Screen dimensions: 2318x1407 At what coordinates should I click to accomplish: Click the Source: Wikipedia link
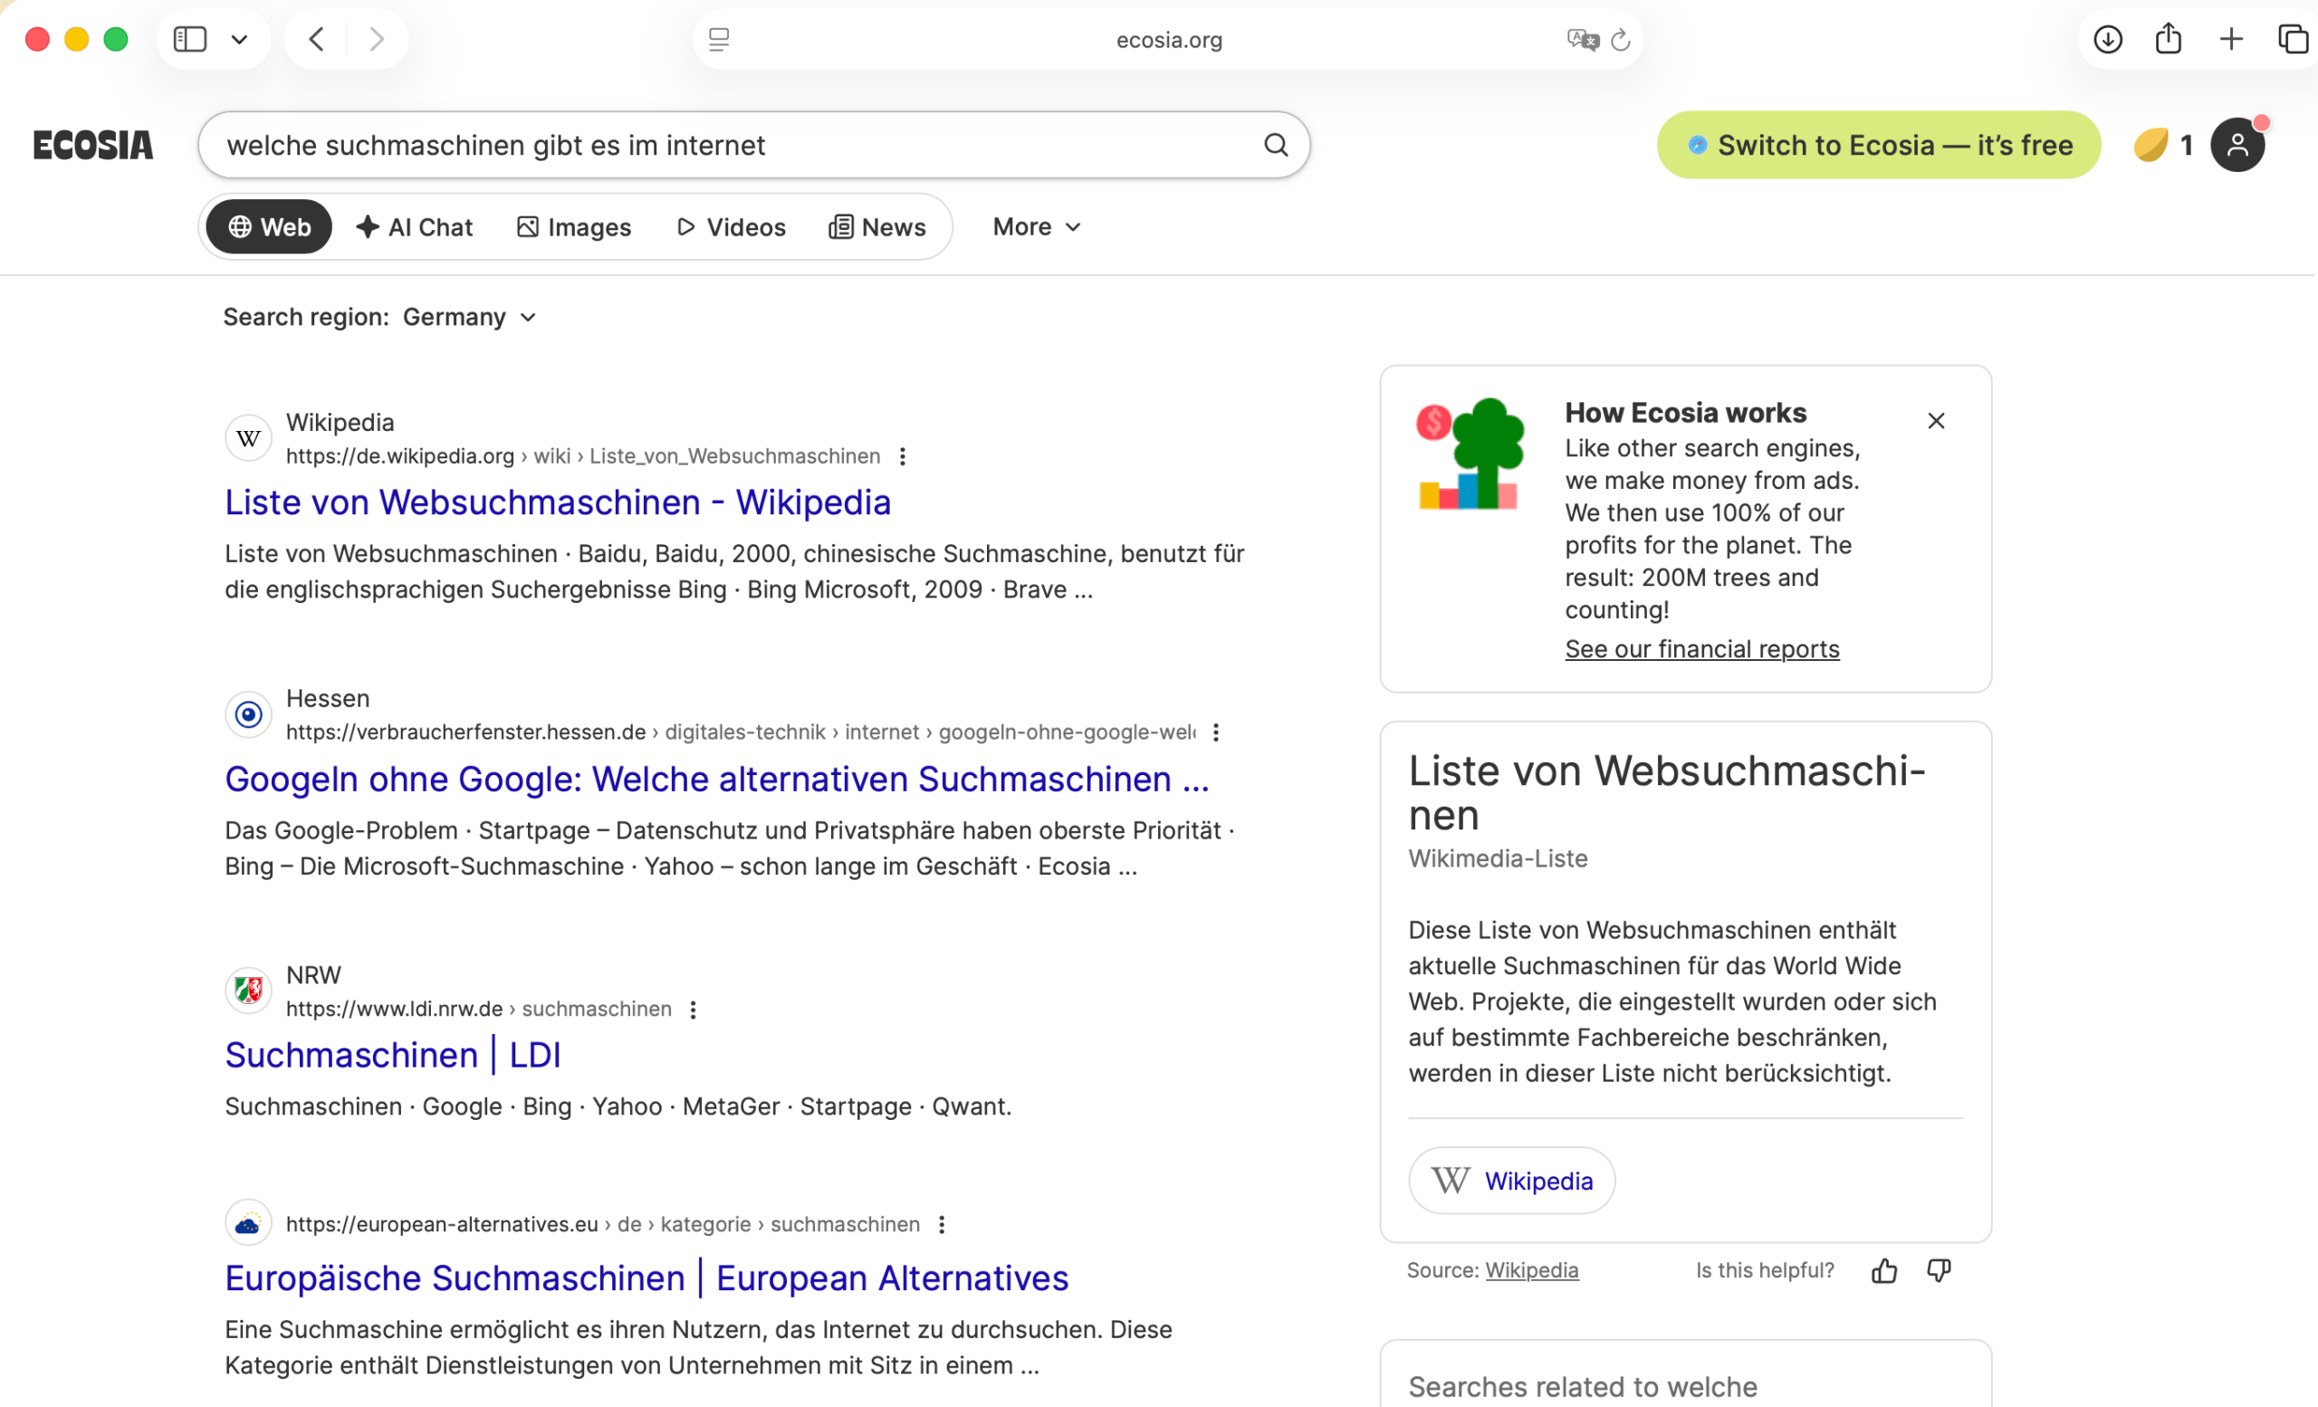pyautogui.click(x=1531, y=1270)
